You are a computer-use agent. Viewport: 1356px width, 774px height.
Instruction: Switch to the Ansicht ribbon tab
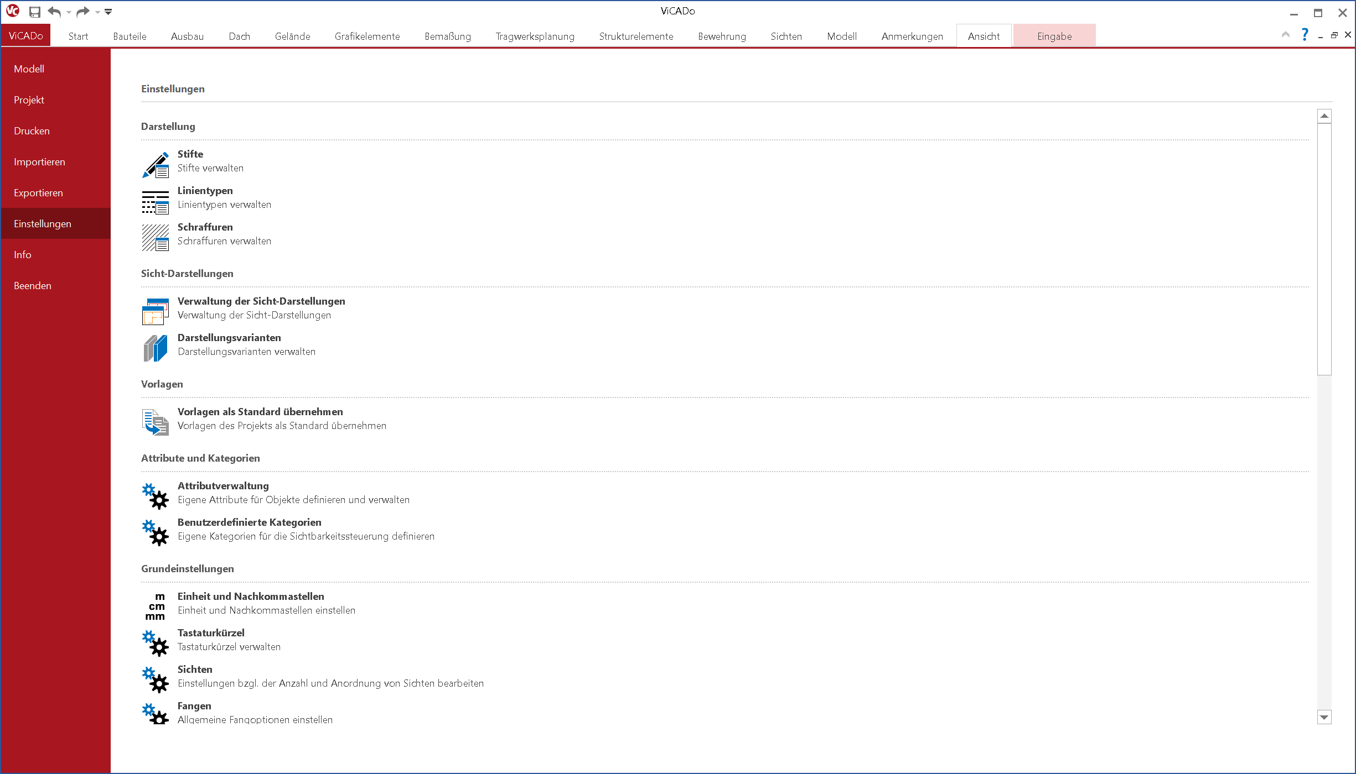coord(984,36)
